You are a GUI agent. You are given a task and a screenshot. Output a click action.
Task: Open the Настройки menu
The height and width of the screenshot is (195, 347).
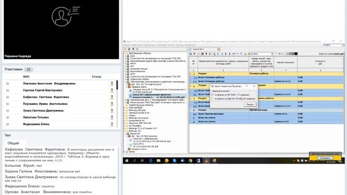[x=162, y=45]
